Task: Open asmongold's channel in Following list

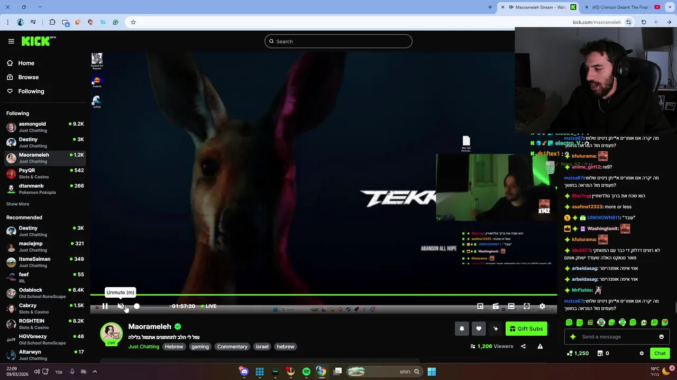Action: tap(44, 127)
